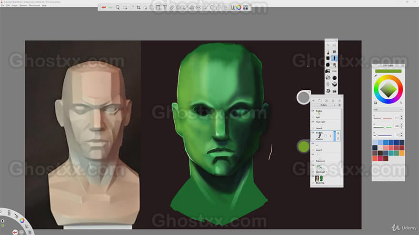This screenshot has width=419, height=235.
Task: Activate the Crop tool
Action: coord(139,8)
